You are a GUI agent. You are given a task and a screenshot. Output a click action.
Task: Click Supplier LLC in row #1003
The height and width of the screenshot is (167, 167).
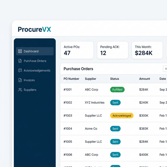click(x=93, y=116)
